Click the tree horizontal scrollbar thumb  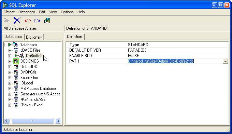coord(33,121)
